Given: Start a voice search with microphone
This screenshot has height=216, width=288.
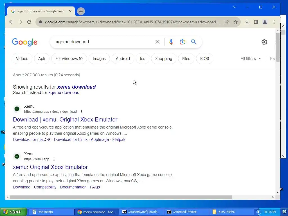Looking at the screenshot, I should [x=171, y=42].
